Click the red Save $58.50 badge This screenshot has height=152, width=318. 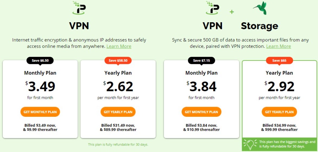coord(118,60)
